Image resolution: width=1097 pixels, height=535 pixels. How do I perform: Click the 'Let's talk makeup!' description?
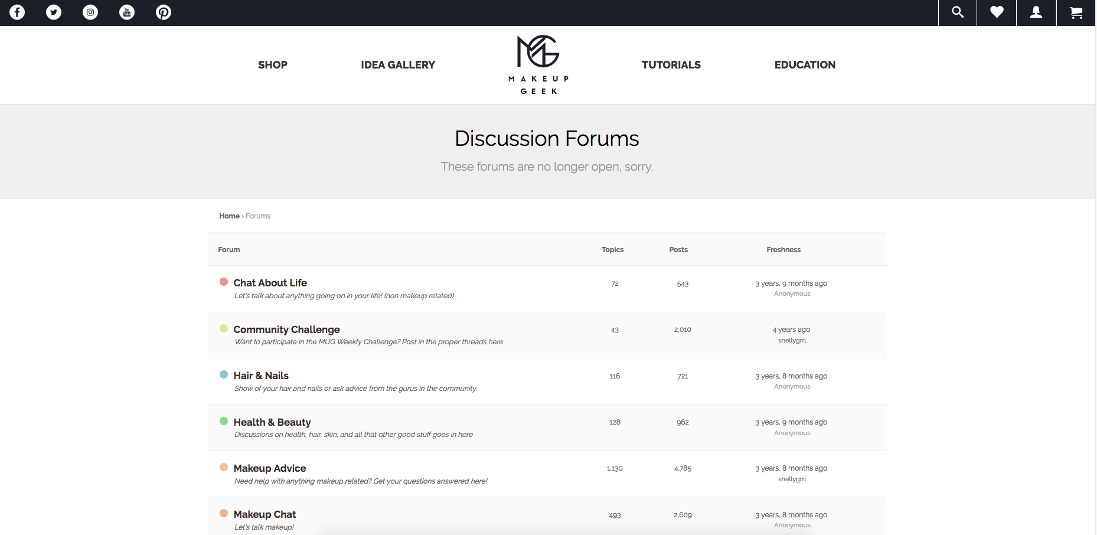264,527
